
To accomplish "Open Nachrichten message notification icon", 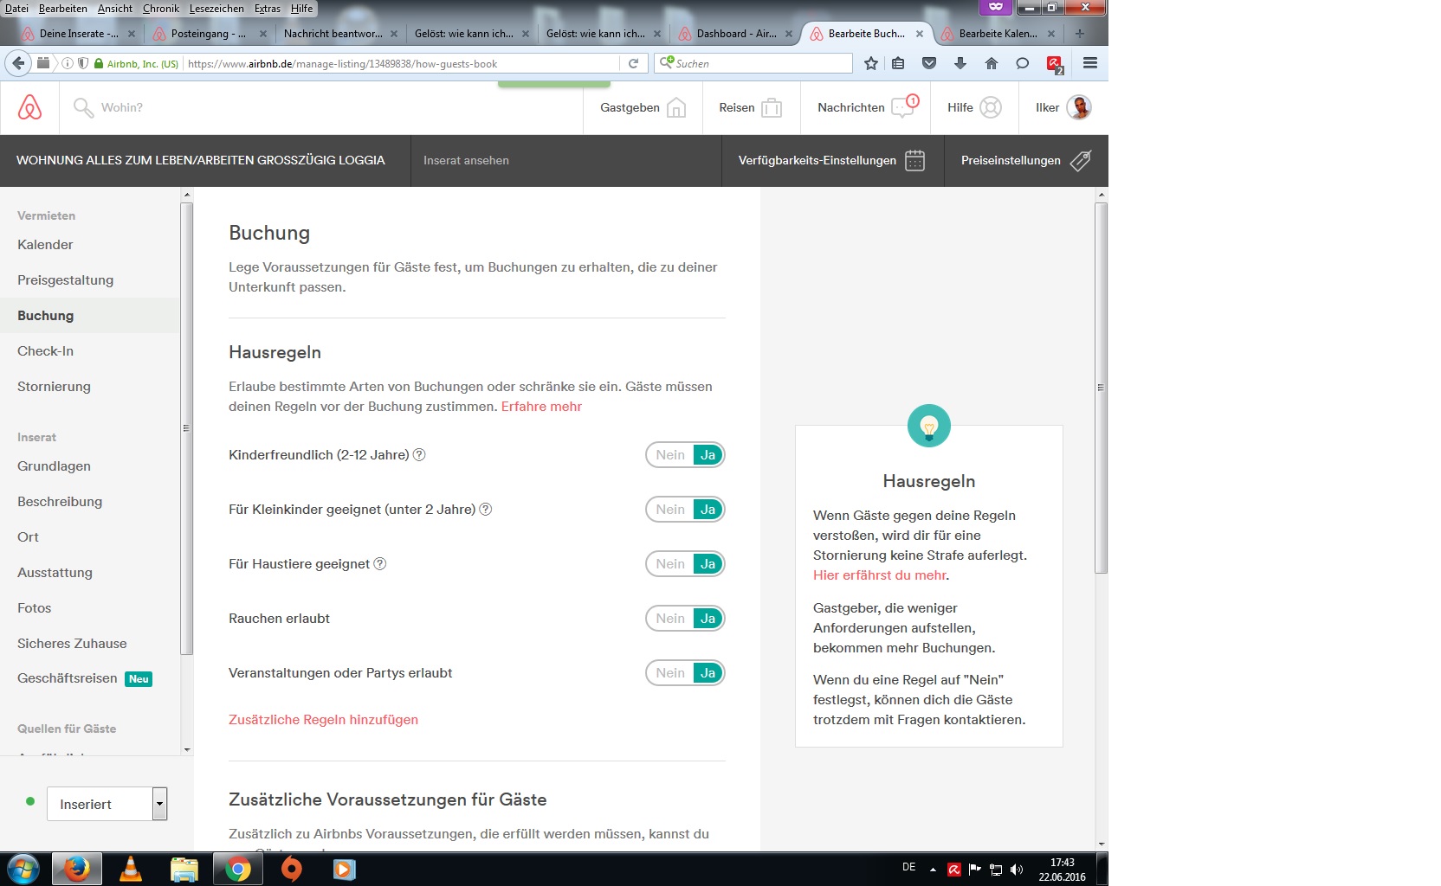I will tap(904, 106).
